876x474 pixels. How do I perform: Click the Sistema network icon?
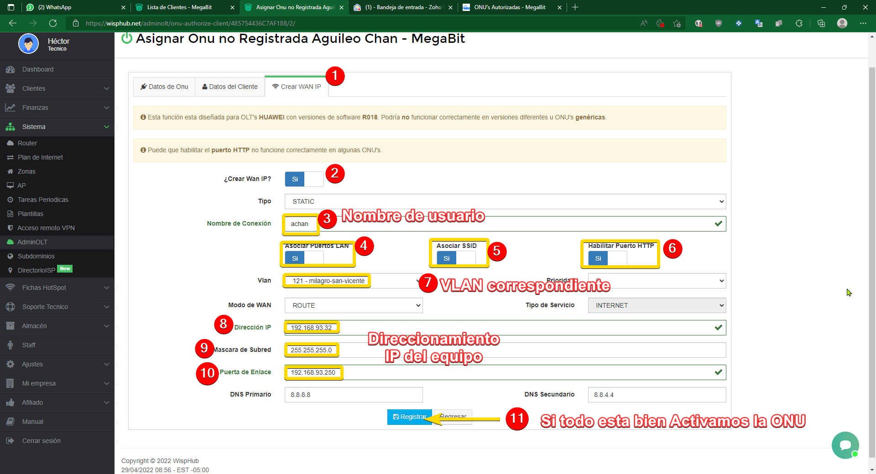(x=10, y=127)
